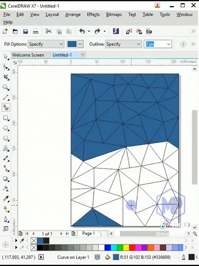Select the Rectangle tool

pos(6,118)
